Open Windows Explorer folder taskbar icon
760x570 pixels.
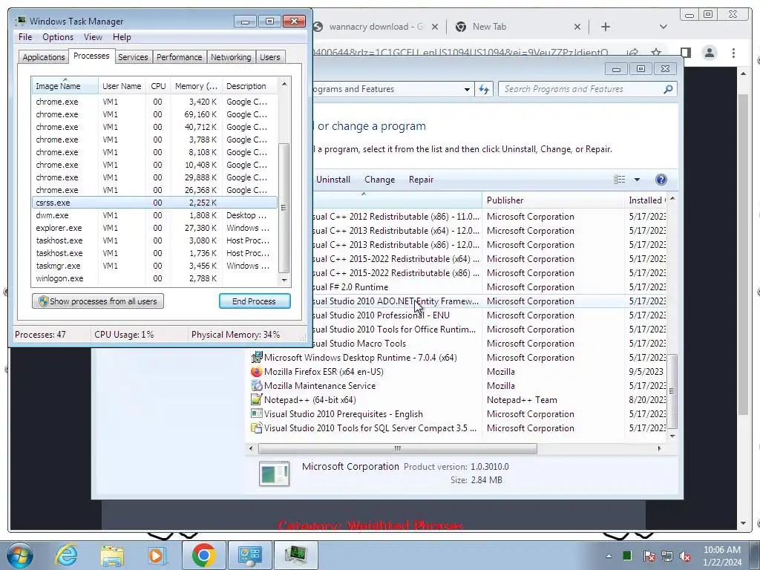(112, 555)
